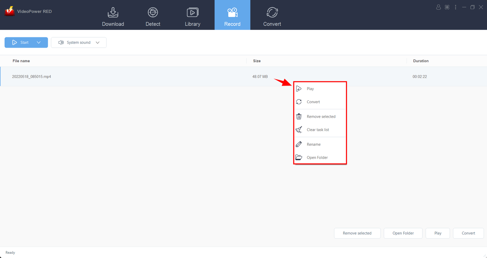487x258 pixels.
Task: Click the bottom Play button
Action: point(438,233)
